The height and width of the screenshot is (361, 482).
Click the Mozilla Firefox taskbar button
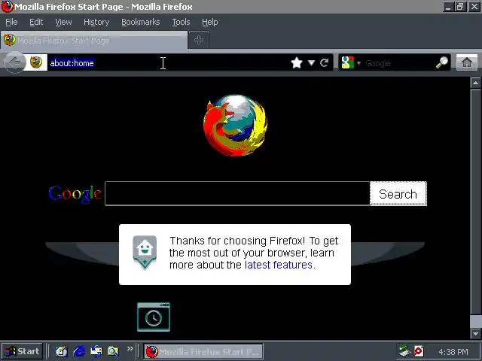point(203,351)
